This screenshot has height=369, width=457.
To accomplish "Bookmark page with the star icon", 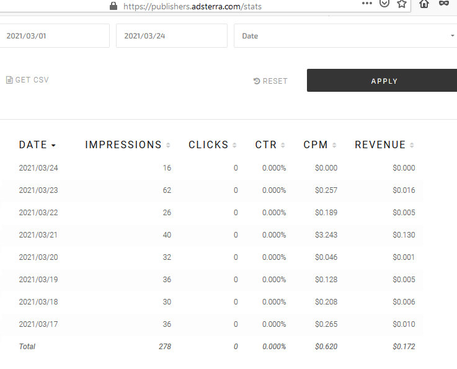I will [x=402, y=4].
